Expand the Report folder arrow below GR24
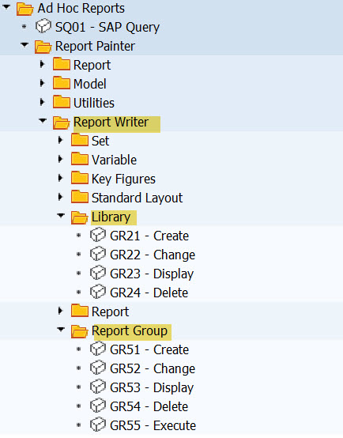 [60, 311]
